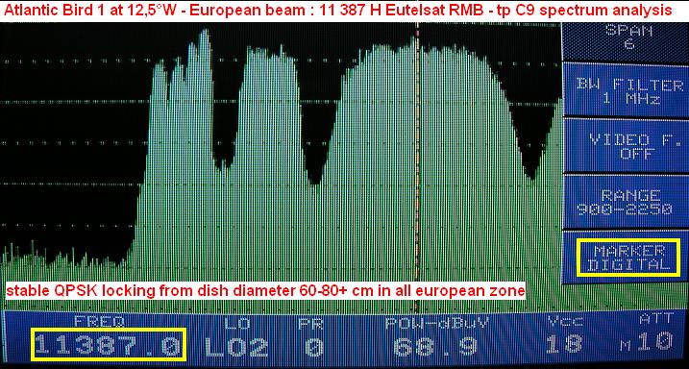Image resolution: width=689 pixels, height=369 pixels.
Task: Select the Vcc value 18
Action: click(x=564, y=344)
